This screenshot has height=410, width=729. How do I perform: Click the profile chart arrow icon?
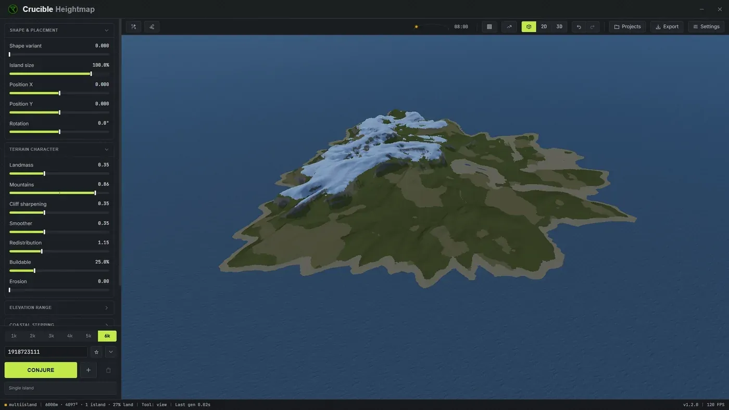tap(509, 27)
